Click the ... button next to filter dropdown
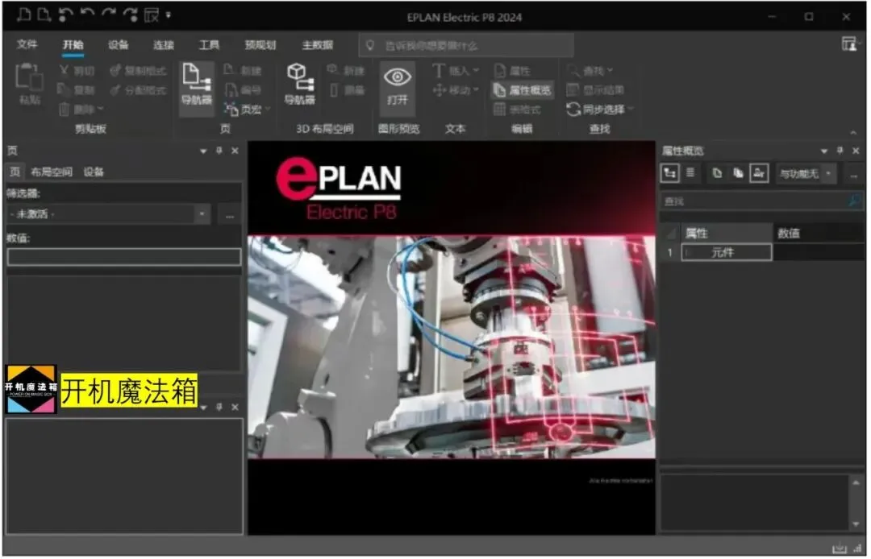 pos(230,216)
